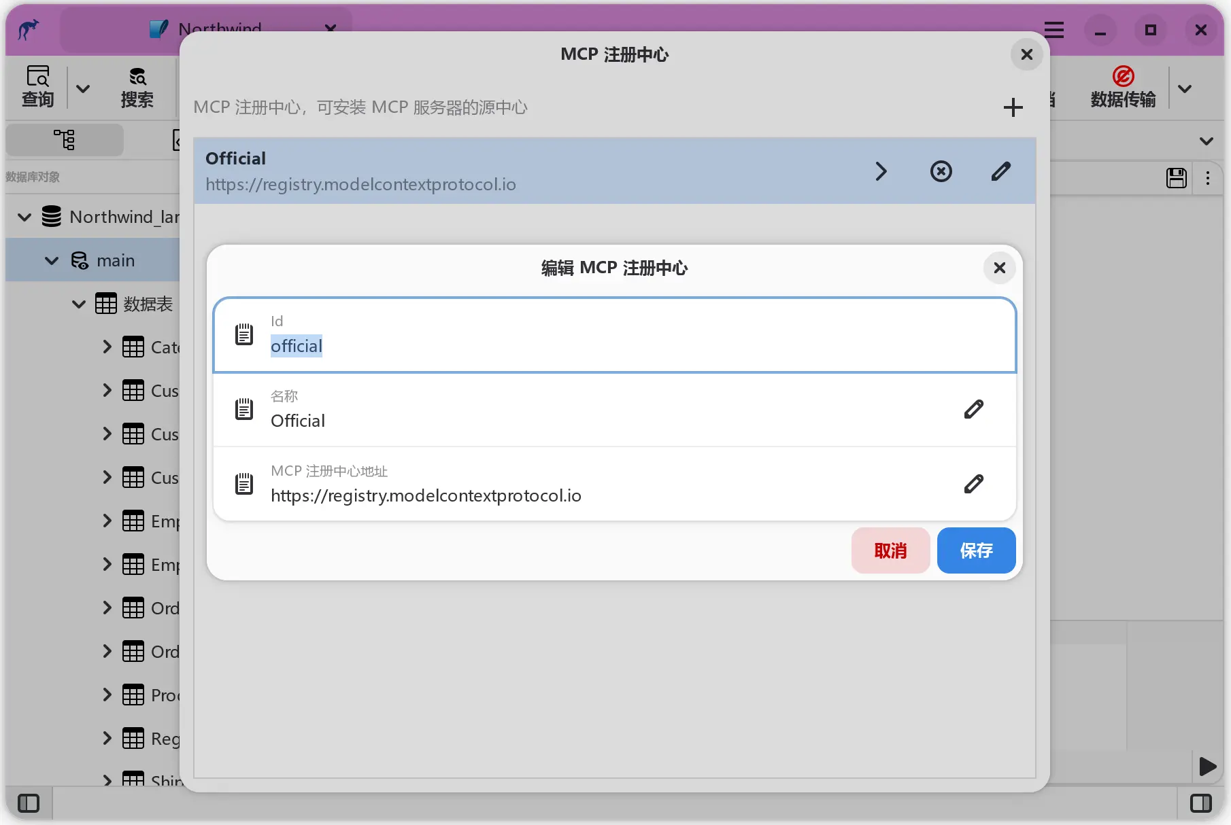Collapse the main schema node
Screen dimensions: 1231x825
52,260
